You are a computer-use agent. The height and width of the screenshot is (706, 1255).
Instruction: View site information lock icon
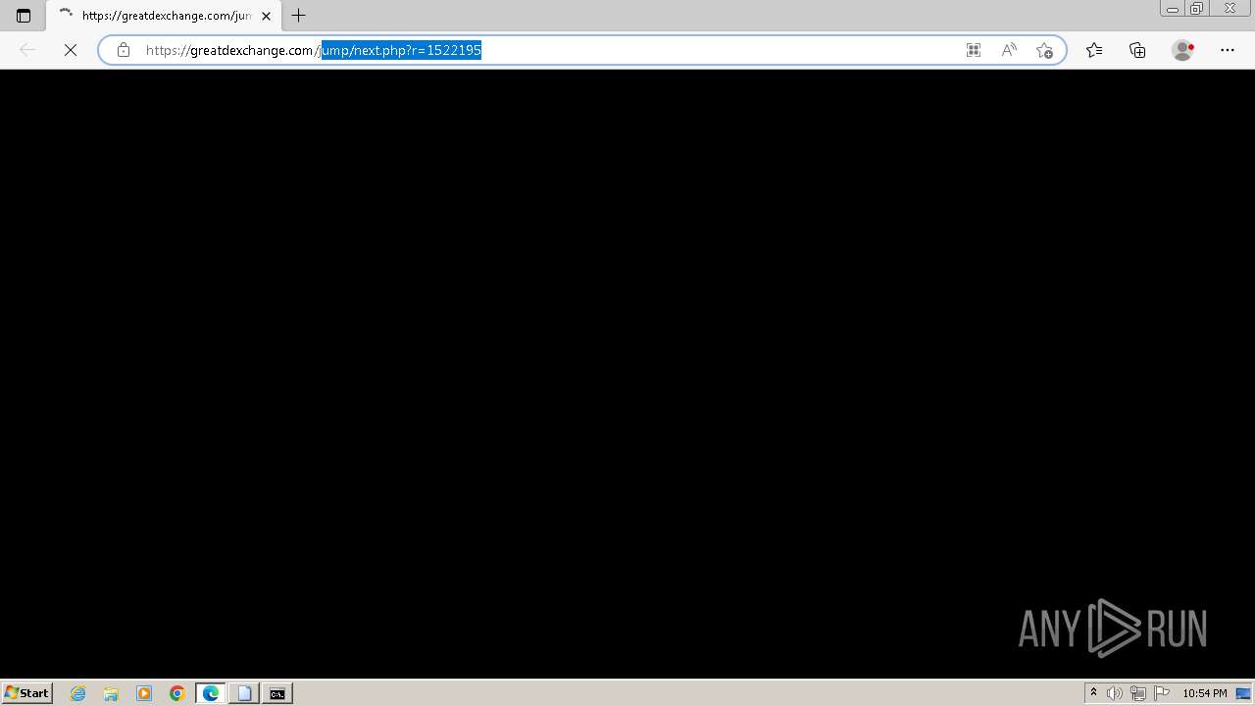(124, 50)
